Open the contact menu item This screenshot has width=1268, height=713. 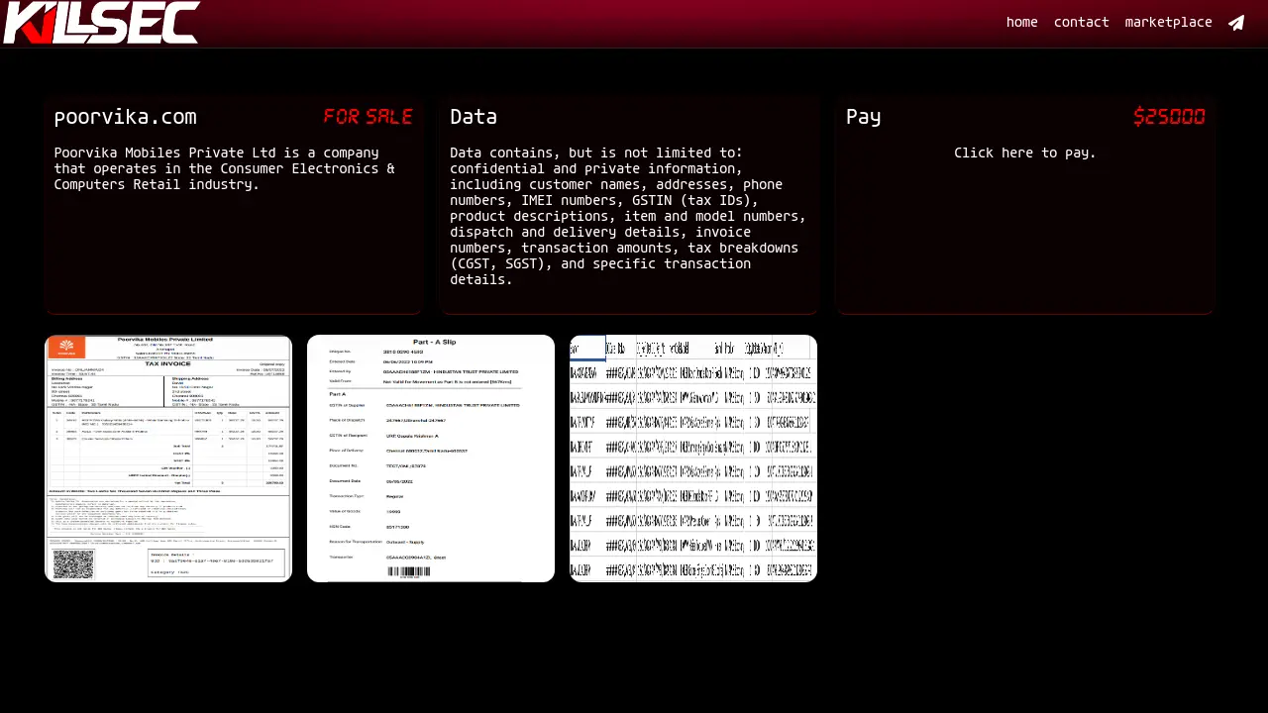click(1081, 22)
